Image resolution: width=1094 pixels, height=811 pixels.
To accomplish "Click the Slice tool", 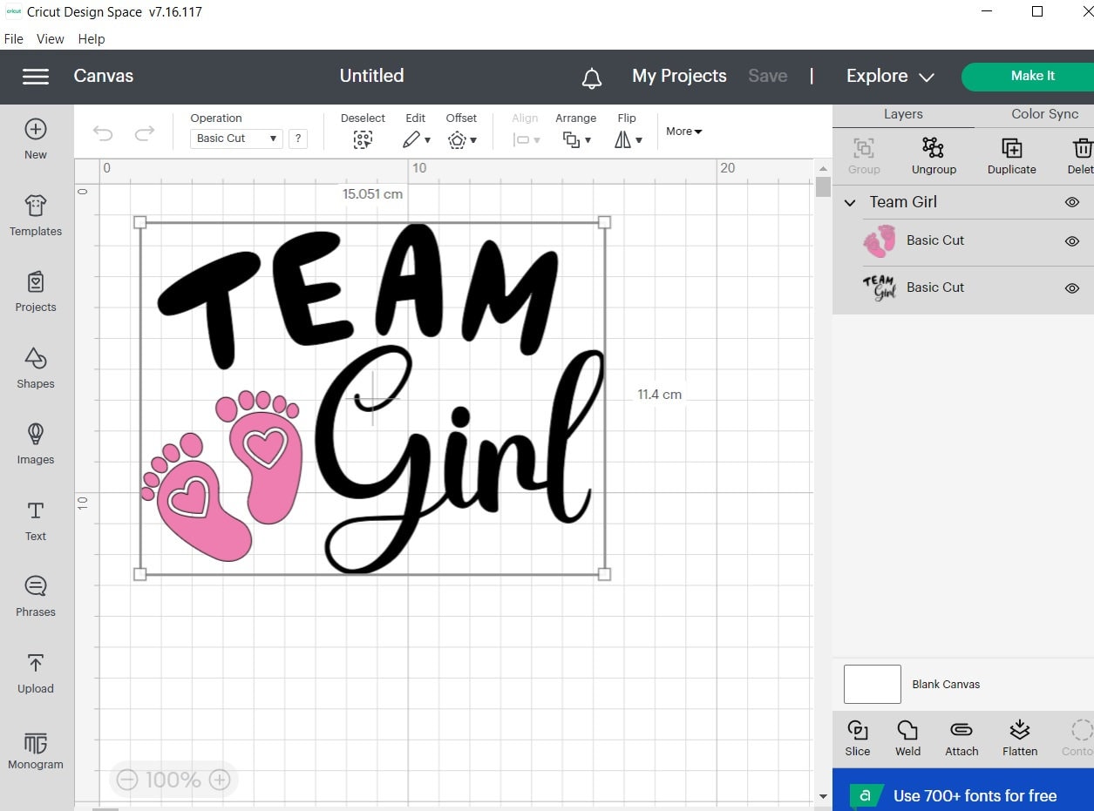I will 857,737.
